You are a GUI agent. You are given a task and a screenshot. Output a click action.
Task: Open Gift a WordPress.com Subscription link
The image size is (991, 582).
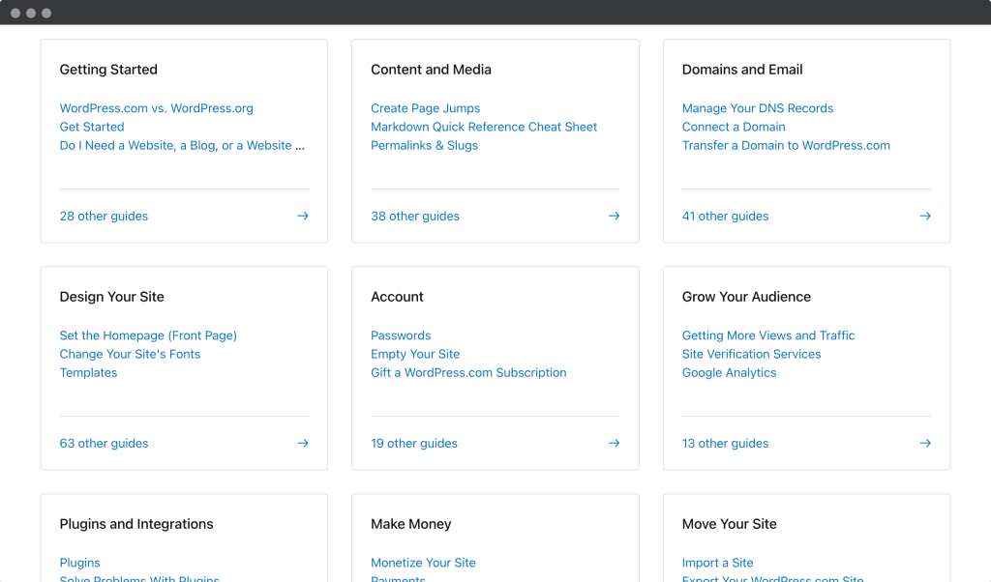[468, 372]
